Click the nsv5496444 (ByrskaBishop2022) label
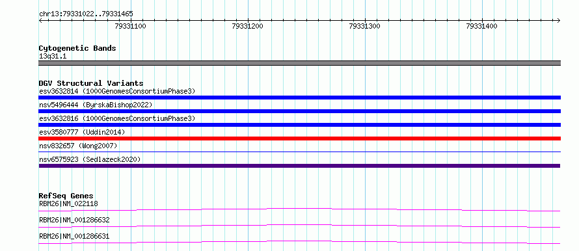The image size is (579, 251). [96, 105]
